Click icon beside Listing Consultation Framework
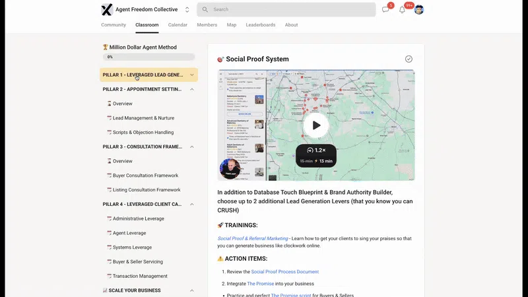This screenshot has height=297, width=528. point(109,190)
